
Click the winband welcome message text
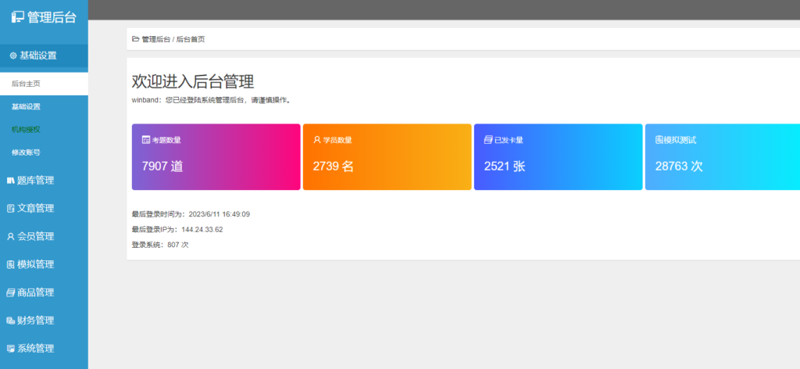212,100
